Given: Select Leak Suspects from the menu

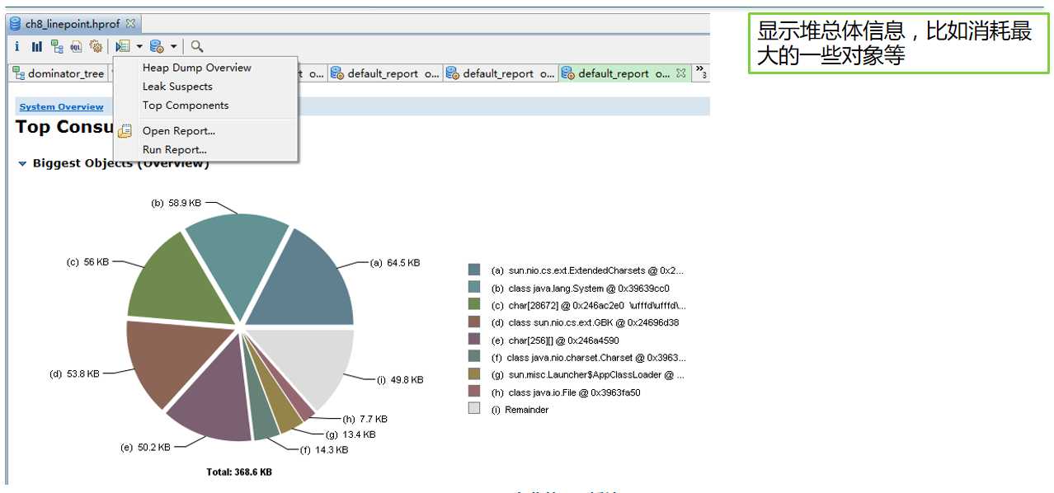Looking at the screenshot, I should pyautogui.click(x=177, y=87).
